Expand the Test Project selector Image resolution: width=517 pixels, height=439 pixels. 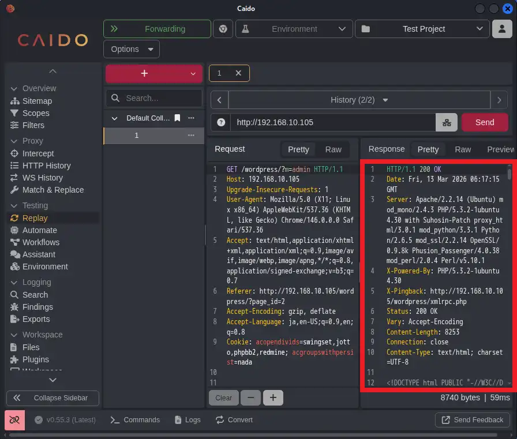[422, 28]
